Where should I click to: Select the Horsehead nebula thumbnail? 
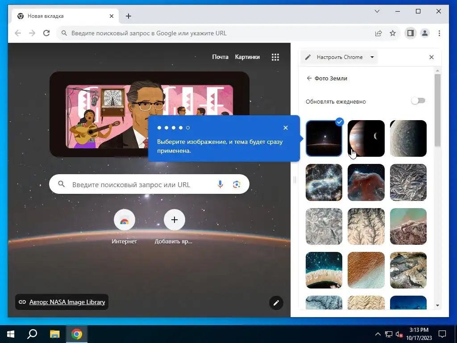click(x=366, y=182)
